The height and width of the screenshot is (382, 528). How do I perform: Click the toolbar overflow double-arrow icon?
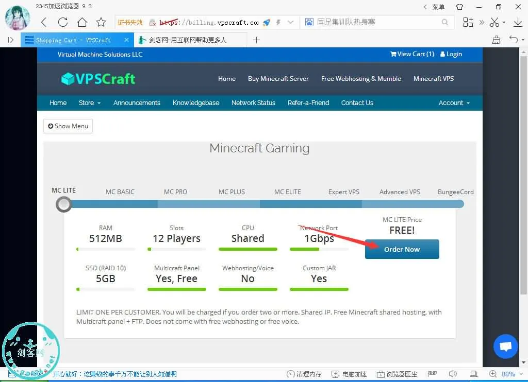[x=482, y=22]
